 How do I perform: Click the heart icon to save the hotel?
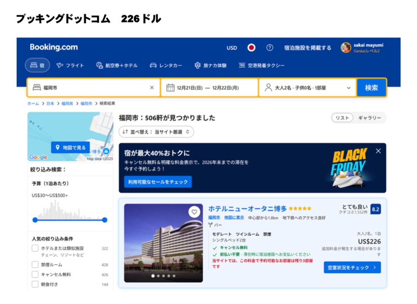coord(194,212)
